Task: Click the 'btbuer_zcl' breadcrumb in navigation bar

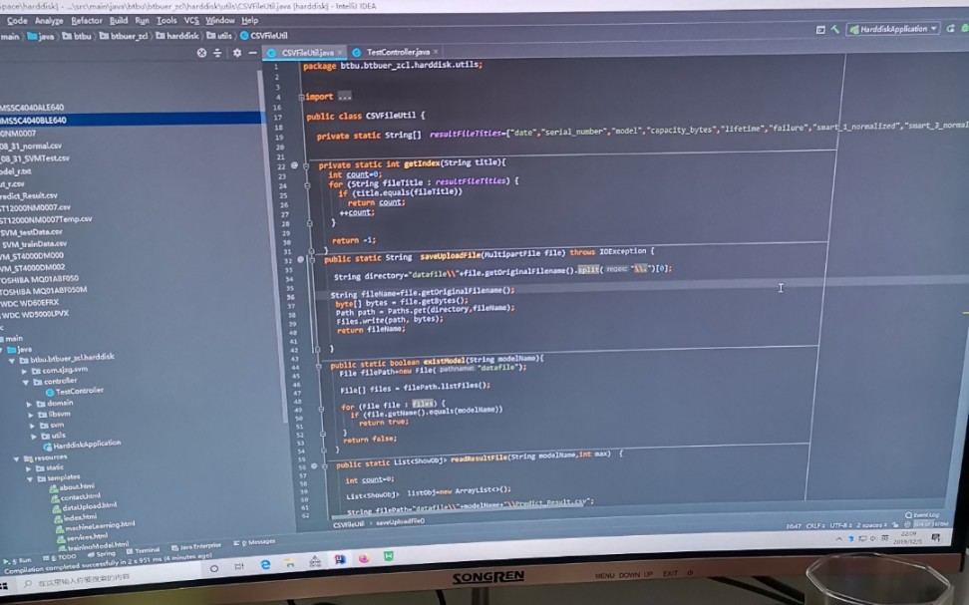Action: 124,36
